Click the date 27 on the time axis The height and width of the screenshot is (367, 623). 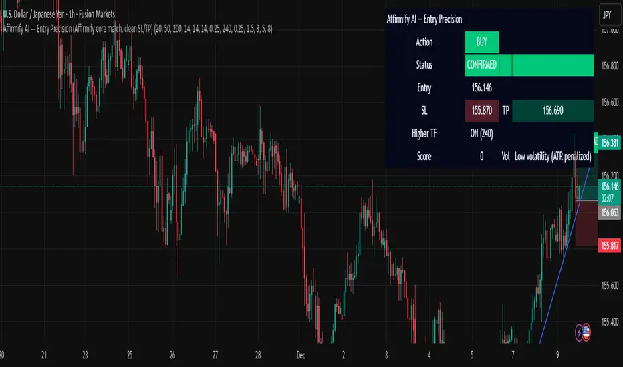[x=215, y=355]
